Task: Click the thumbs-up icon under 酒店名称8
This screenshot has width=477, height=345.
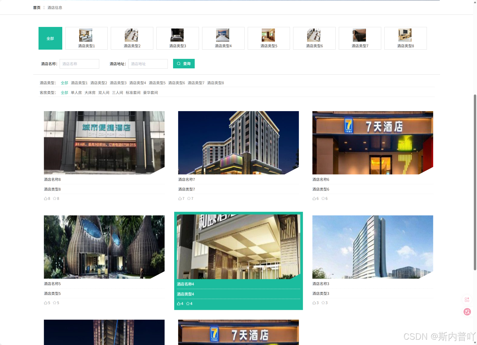Action: pyautogui.click(x=46, y=199)
